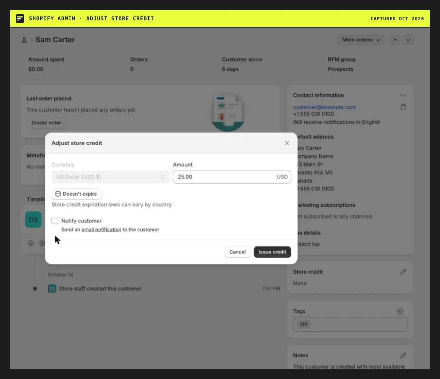Click the Tags input field
The image size is (440, 379).
pos(350,325)
